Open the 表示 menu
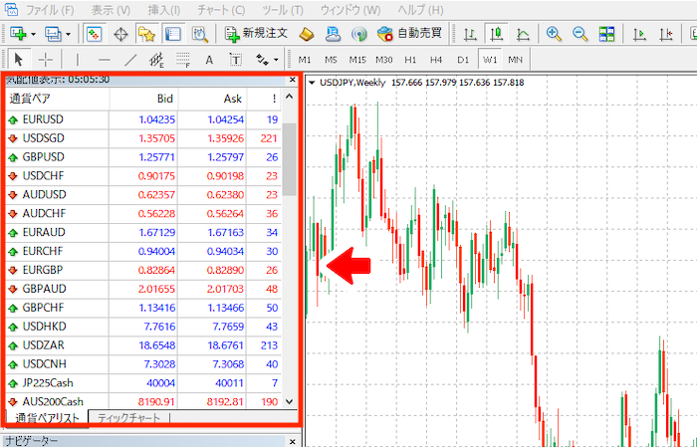Screen dimensions: 697x447 [111, 10]
